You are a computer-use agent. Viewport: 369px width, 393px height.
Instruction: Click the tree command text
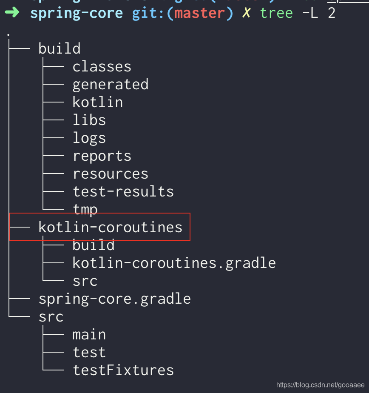(276, 13)
